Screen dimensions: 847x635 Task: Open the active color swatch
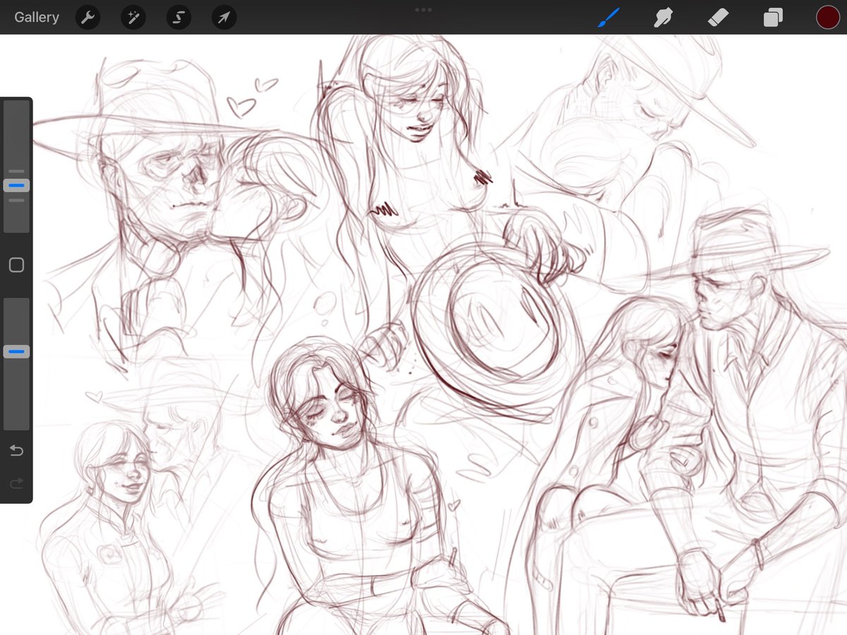[828, 17]
